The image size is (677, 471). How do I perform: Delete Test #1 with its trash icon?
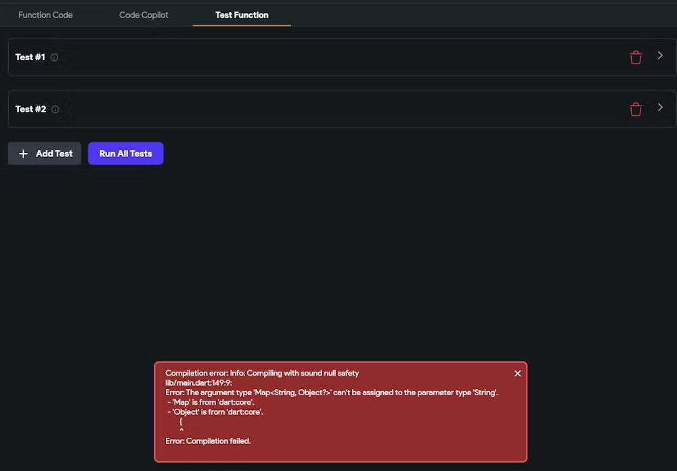[x=636, y=58]
